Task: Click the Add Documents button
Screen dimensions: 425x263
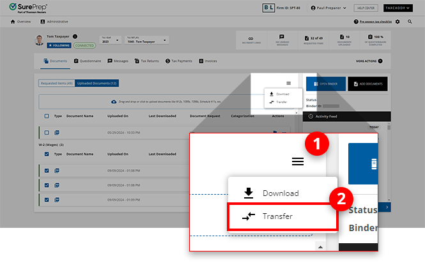Action: (x=367, y=84)
